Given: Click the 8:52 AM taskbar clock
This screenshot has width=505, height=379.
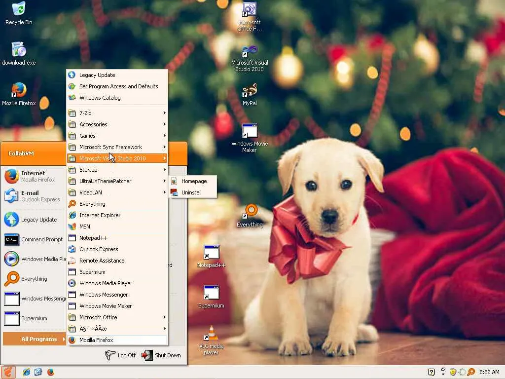Looking at the screenshot, I should 489,372.
